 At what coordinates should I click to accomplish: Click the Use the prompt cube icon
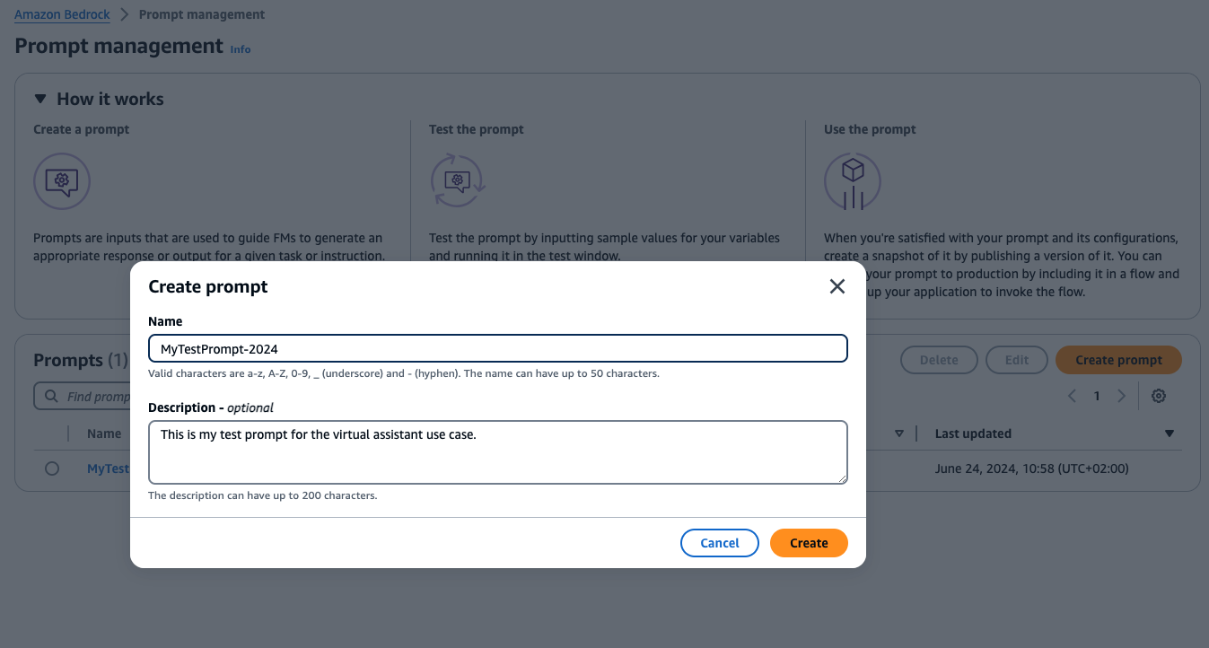[852, 181]
